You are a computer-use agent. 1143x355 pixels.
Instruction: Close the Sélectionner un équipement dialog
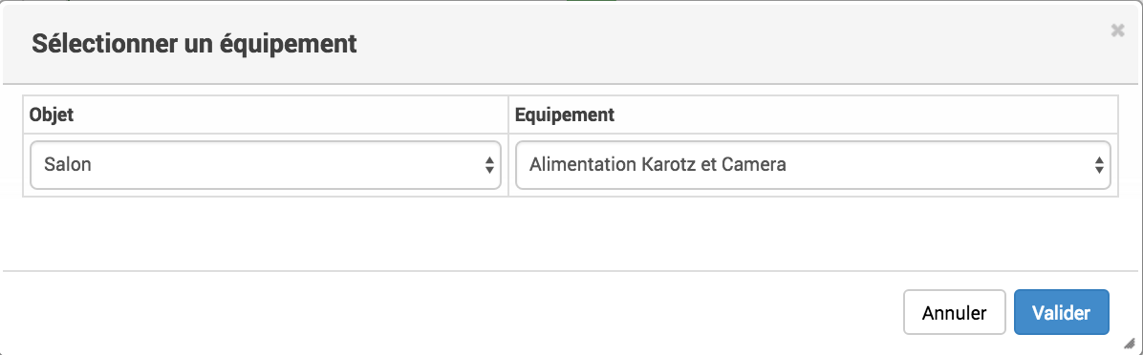click(1117, 31)
